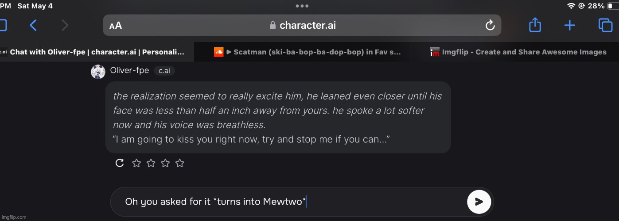Rate the reply three stars

pos(165,164)
